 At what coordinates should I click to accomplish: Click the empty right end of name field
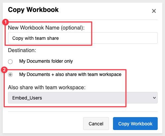pyautogui.click(x=125, y=38)
